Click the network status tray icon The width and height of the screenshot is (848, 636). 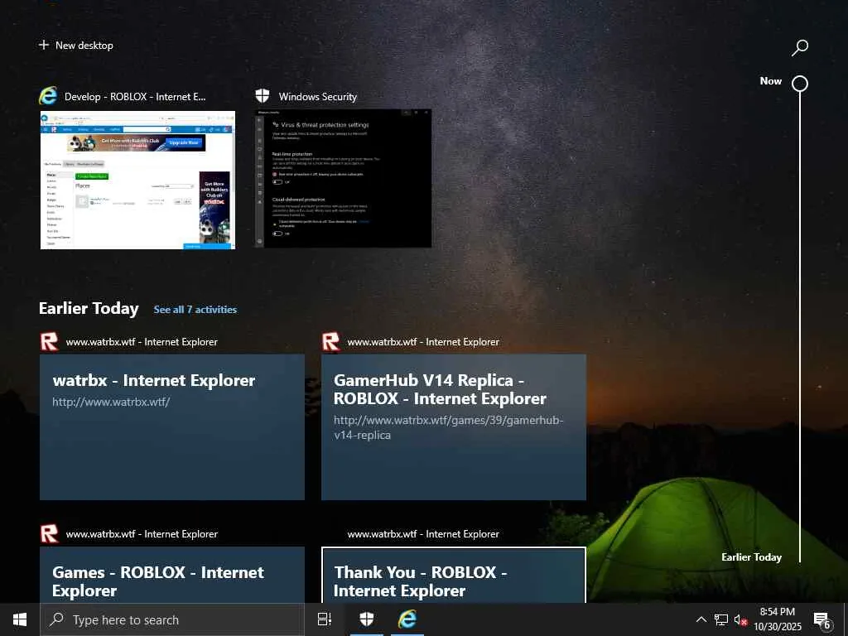(x=721, y=619)
